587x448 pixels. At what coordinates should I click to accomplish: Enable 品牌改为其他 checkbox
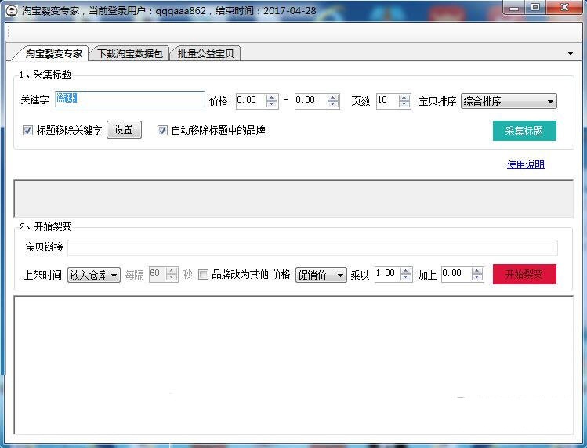click(203, 274)
